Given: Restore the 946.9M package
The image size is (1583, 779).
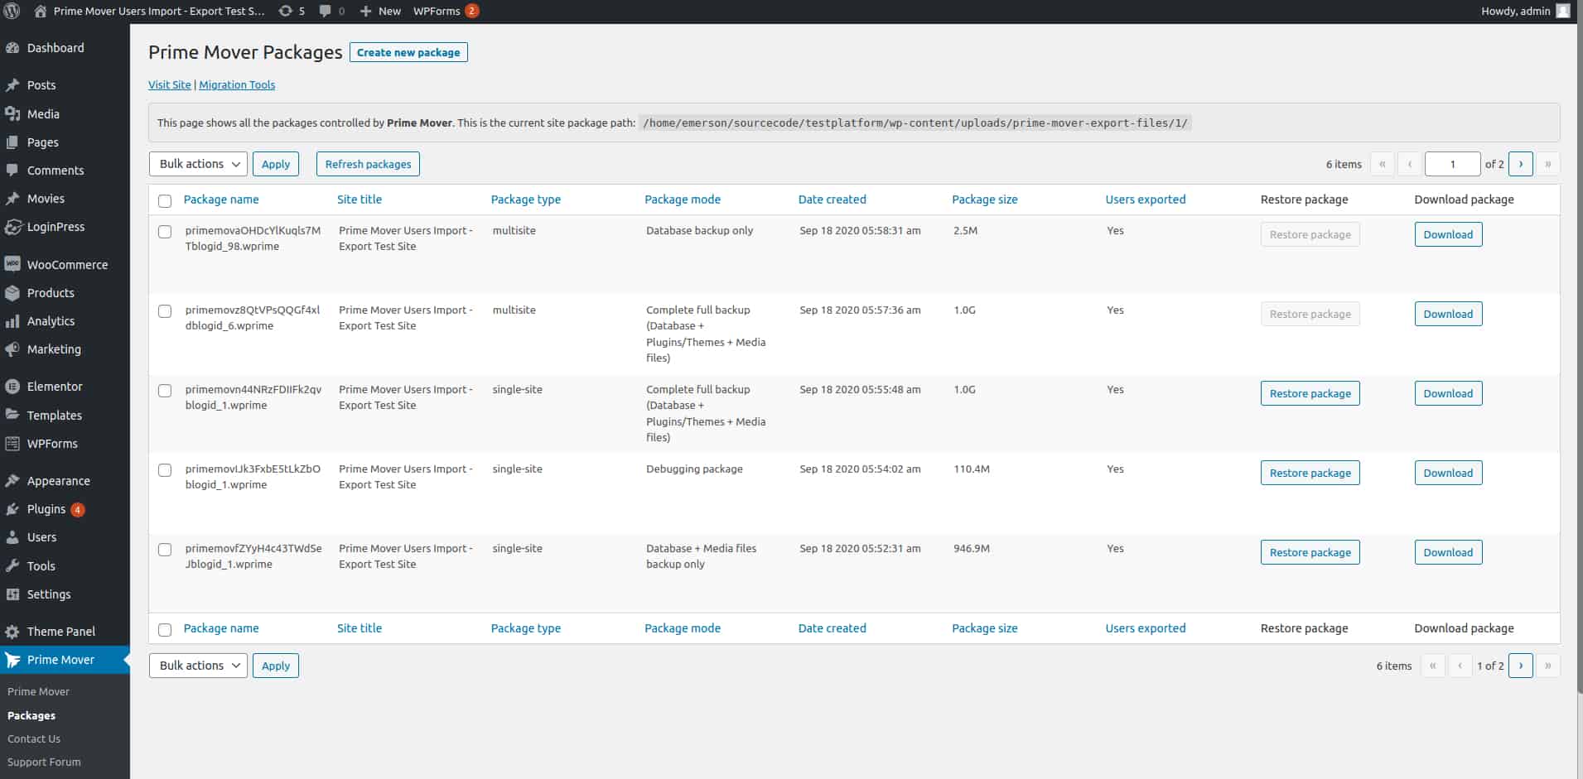Looking at the screenshot, I should 1310,552.
